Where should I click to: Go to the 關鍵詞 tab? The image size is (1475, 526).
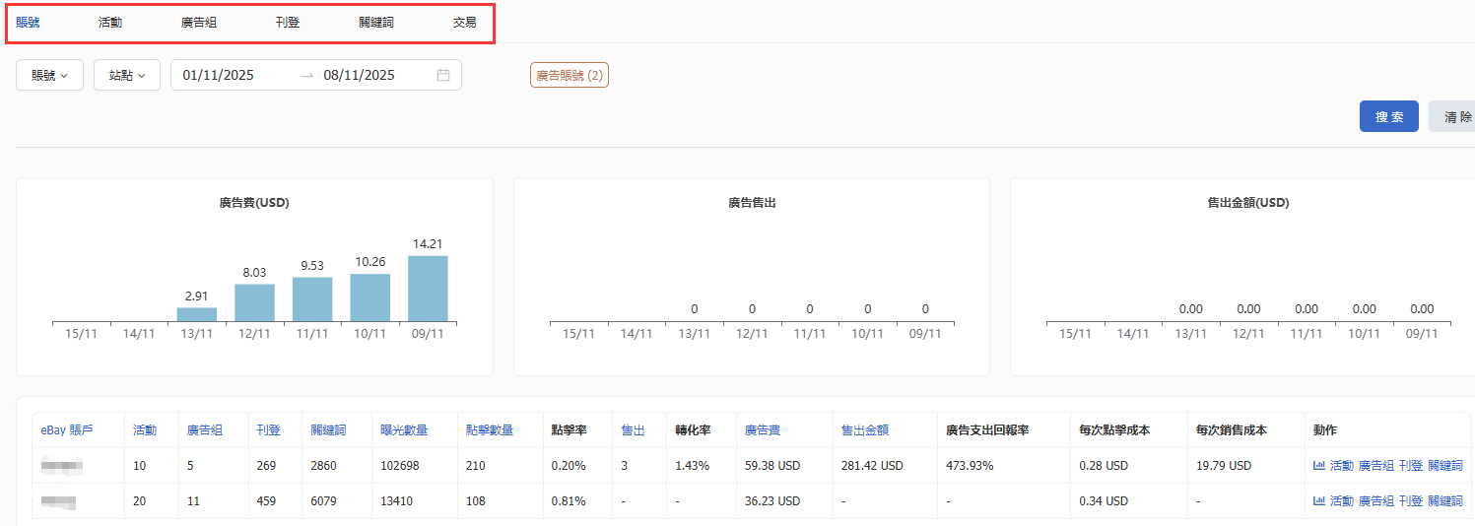click(376, 22)
